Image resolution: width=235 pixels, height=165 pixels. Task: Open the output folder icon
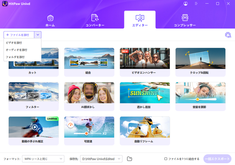129,159
